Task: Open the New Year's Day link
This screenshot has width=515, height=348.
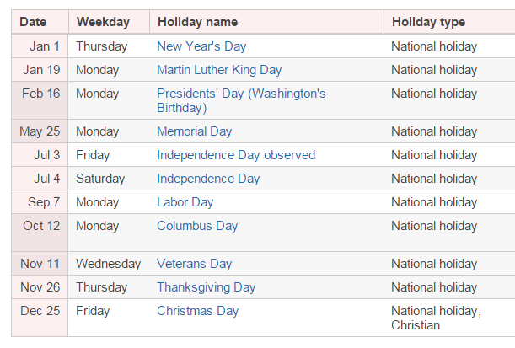Action: point(201,46)
